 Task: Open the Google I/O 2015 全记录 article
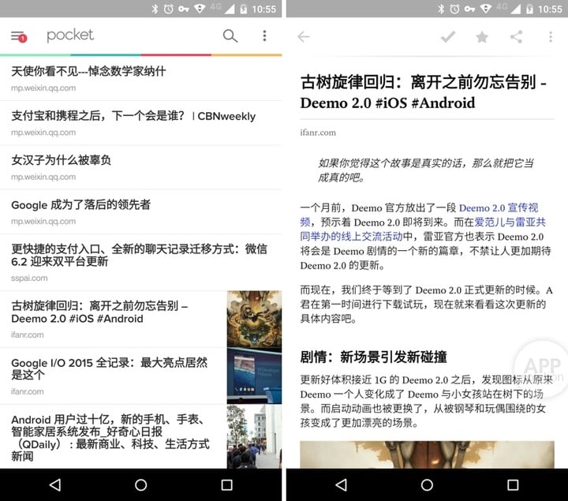click(141, 376)
